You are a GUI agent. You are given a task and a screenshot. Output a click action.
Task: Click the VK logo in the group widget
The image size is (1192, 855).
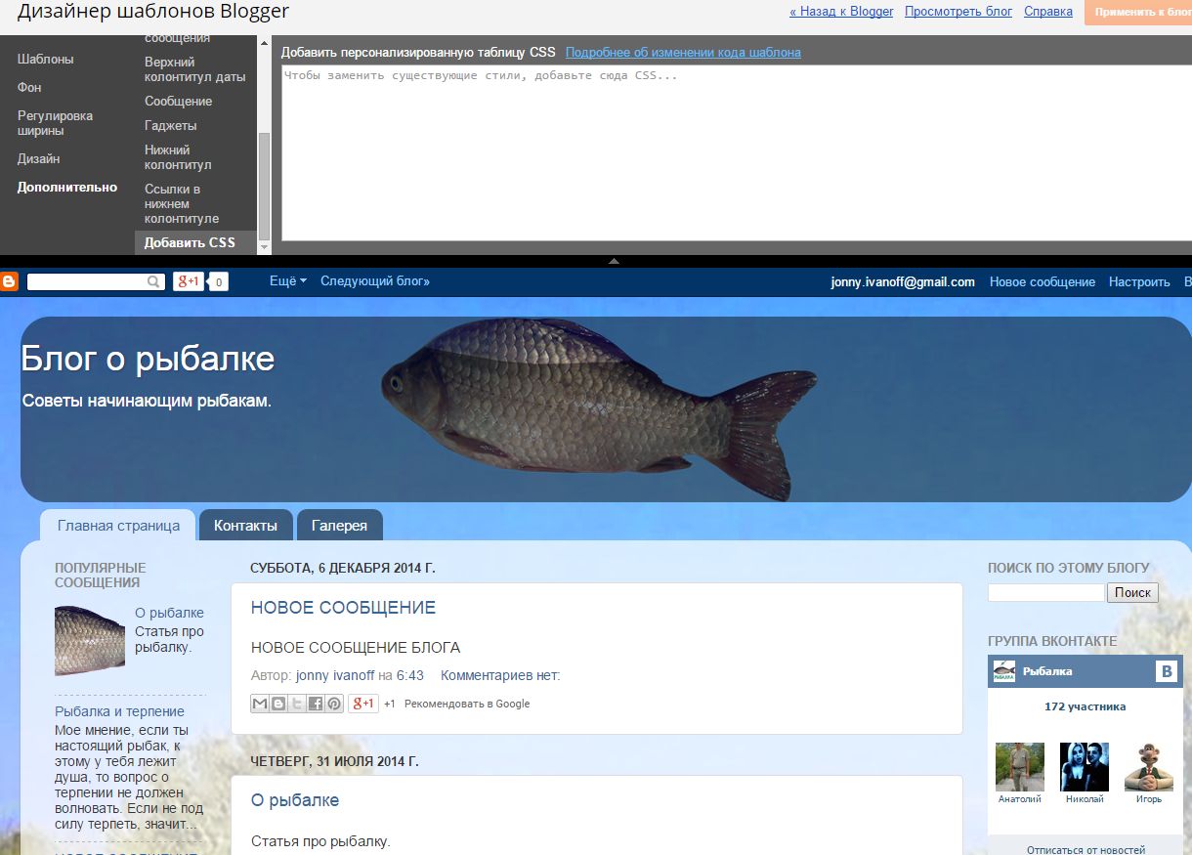pos(1166,671)
